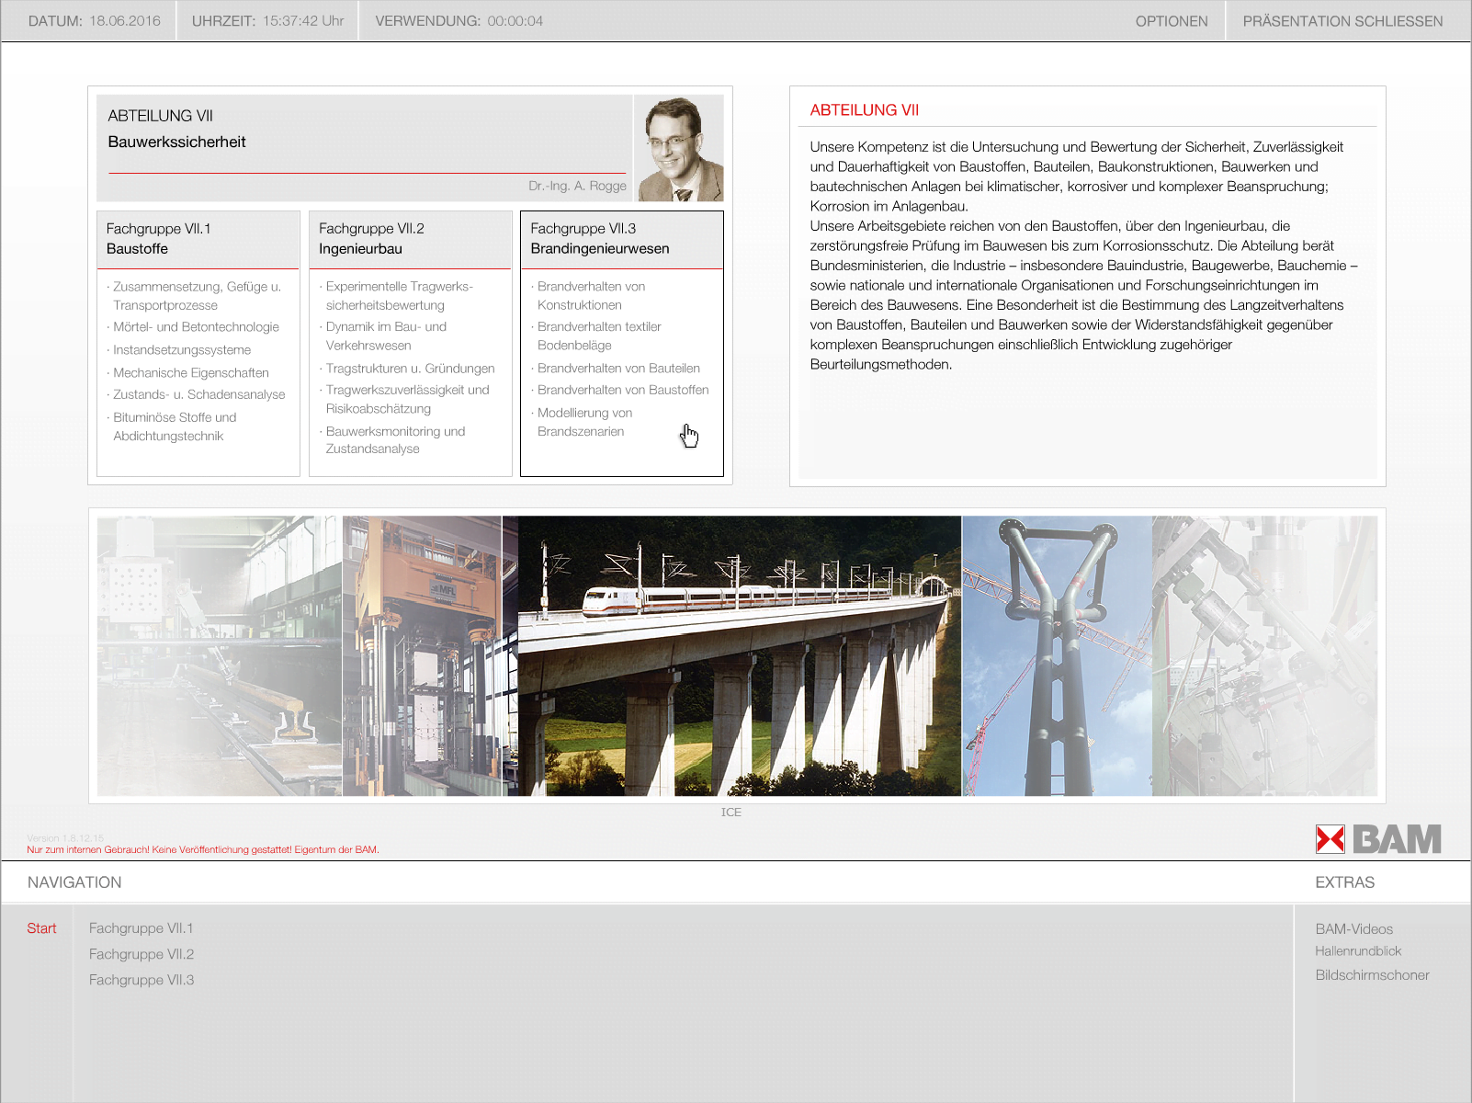1472x1103 pixels.
Task: Click the steel pipe tower crane photo
Action: coord(1057,655)
